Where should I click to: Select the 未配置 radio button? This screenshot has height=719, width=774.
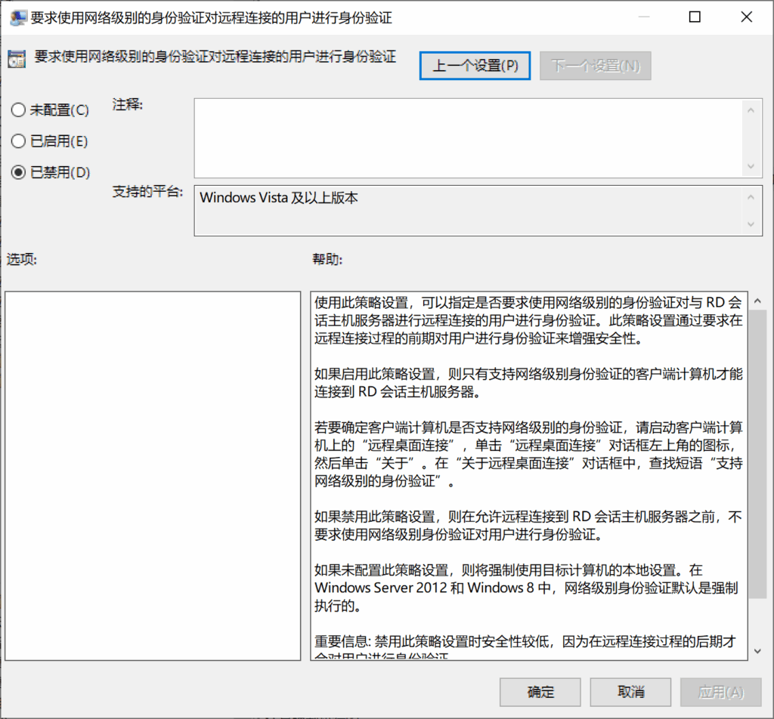18,110
